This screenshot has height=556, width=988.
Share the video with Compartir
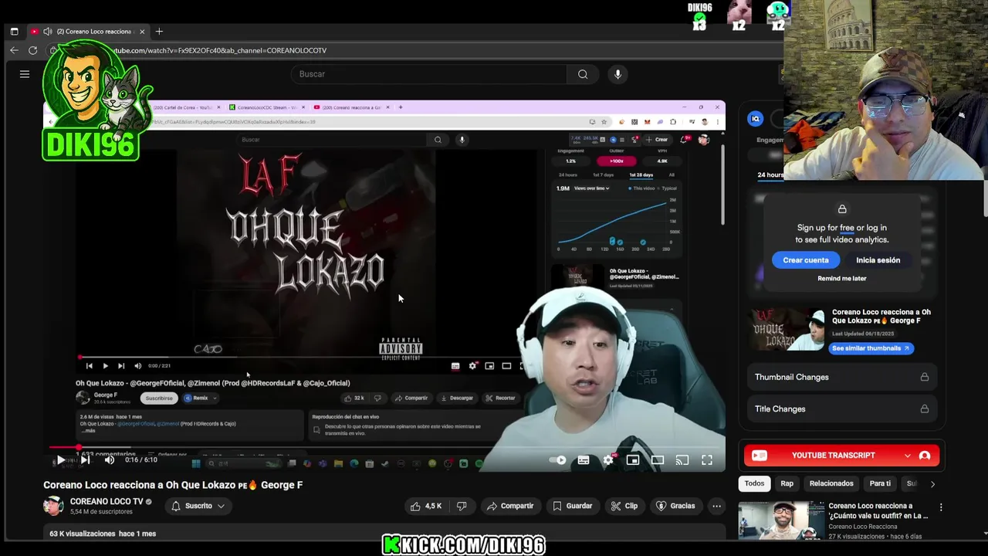[510, 506]
